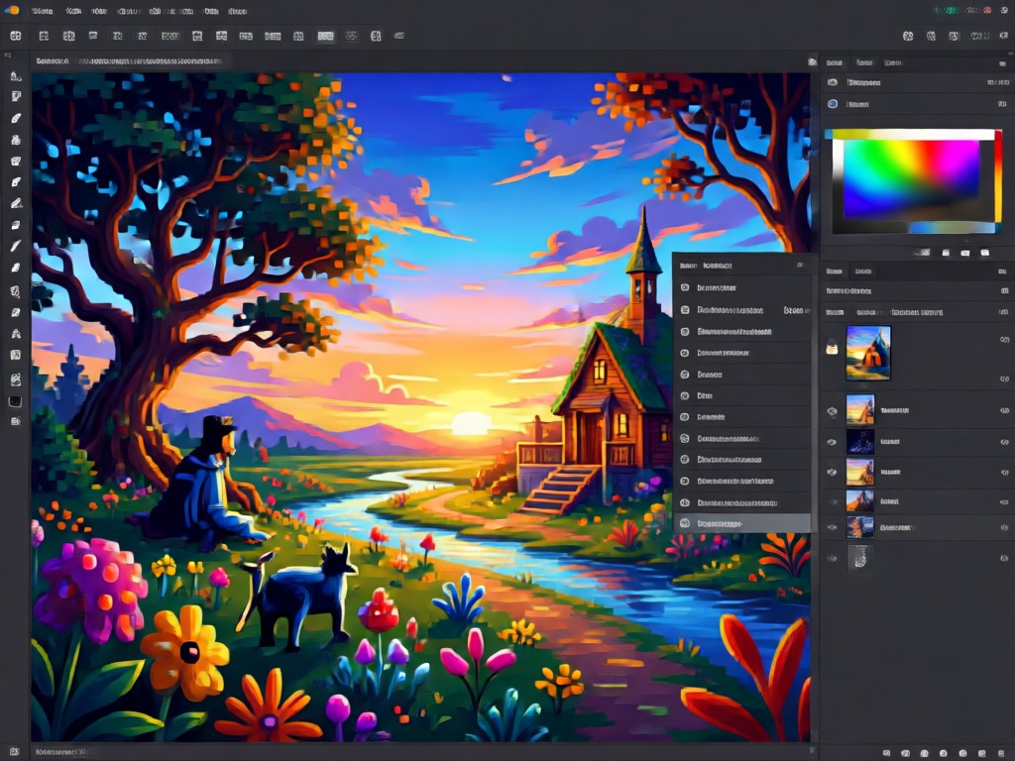Click the red-to-yellow vertical hue slider
The image size is (1015, 761).
click(998, 176)
